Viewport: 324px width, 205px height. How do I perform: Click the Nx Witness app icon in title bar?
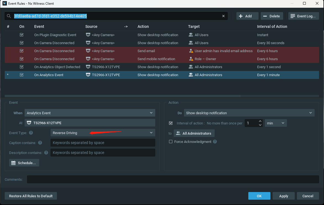(x=4, y=4)
